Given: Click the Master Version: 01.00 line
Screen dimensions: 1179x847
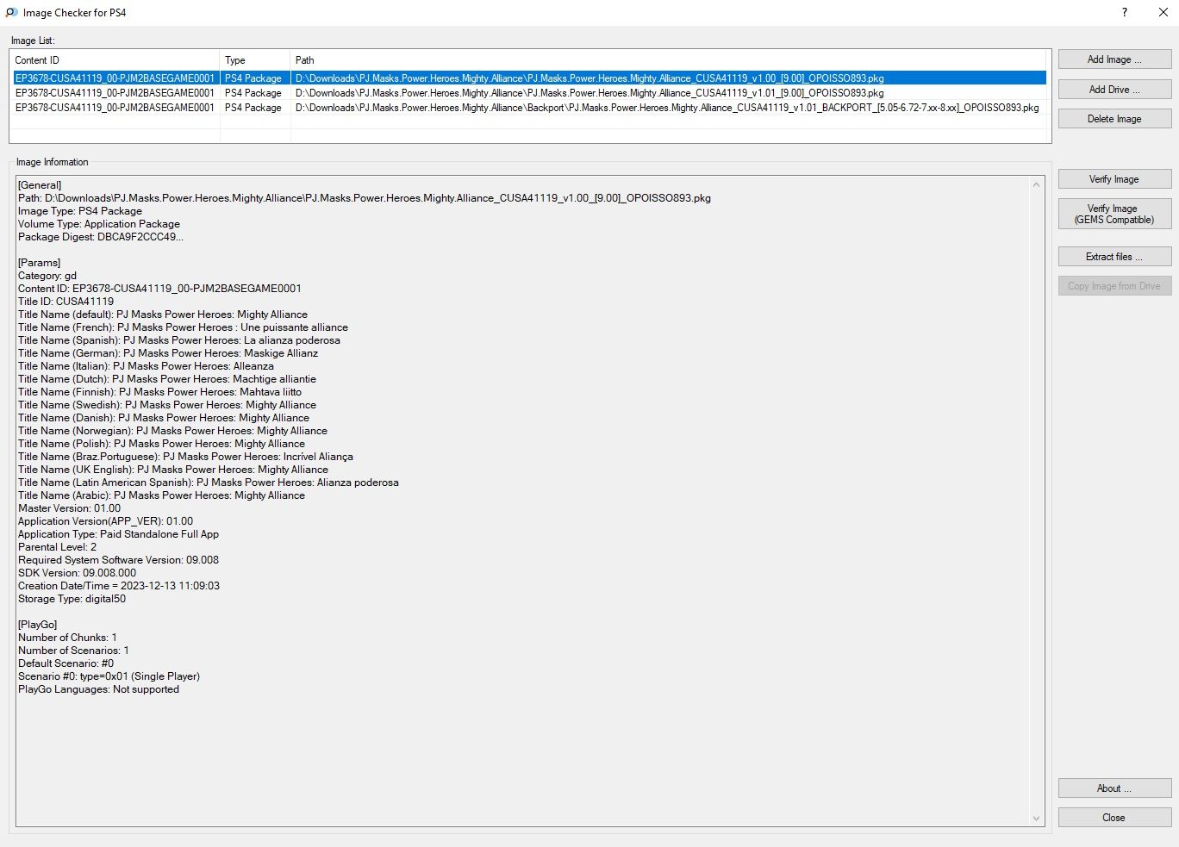Looking at the screenshot, I should click(69, 508).
